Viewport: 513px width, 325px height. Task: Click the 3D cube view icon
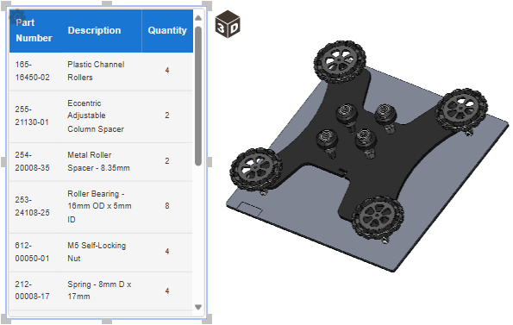[x=228, y=23]
